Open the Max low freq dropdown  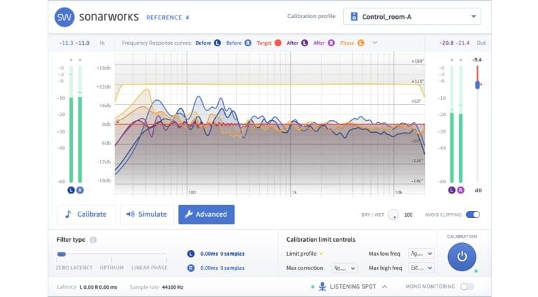pyautogui.click(x=421, y=254)
